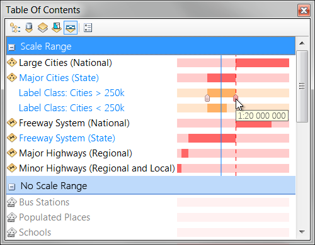Select the Bus Stations layer name
Image resolution: width=315 pixels, height=245 pixels.
click(x=44, y=202)
